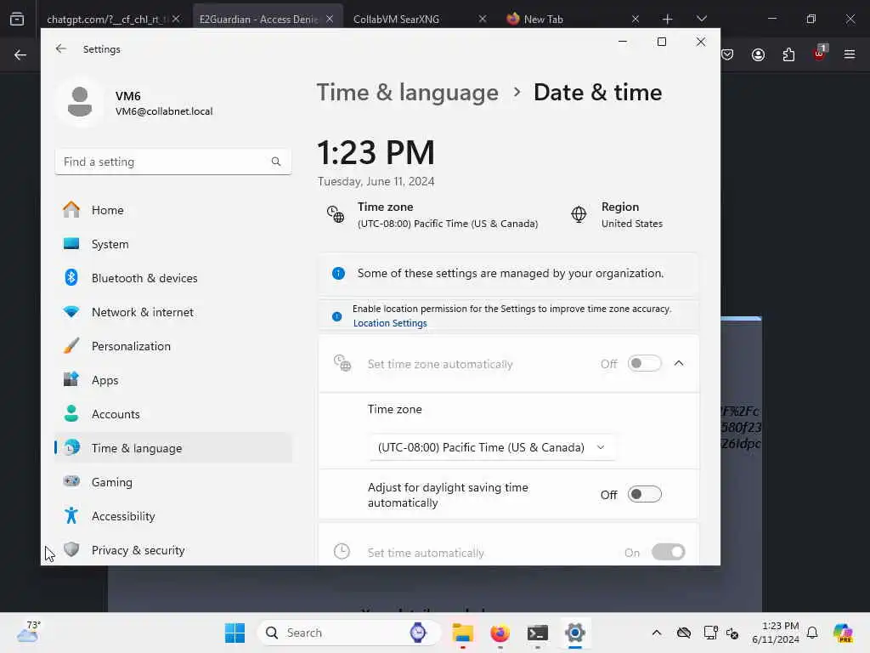Open Gaming settings category

[173, 482]
